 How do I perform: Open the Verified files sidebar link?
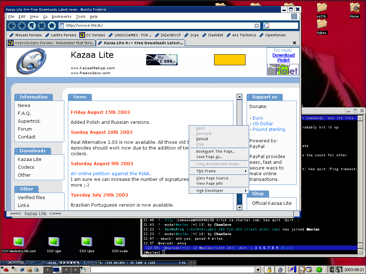point(31,198)
